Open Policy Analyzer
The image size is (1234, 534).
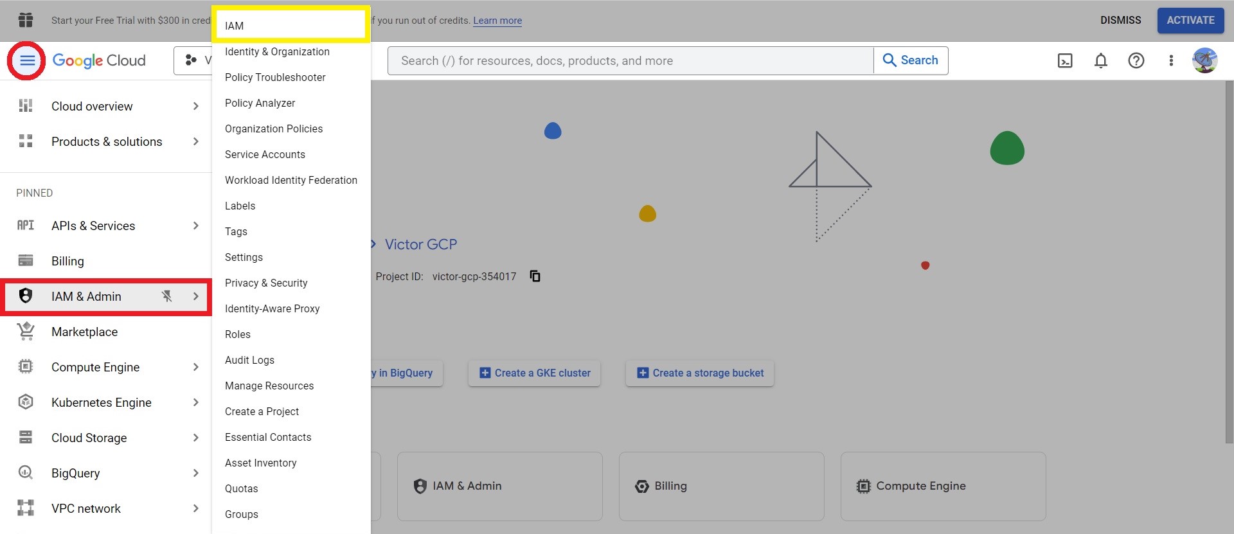click(x=291, y=103)
